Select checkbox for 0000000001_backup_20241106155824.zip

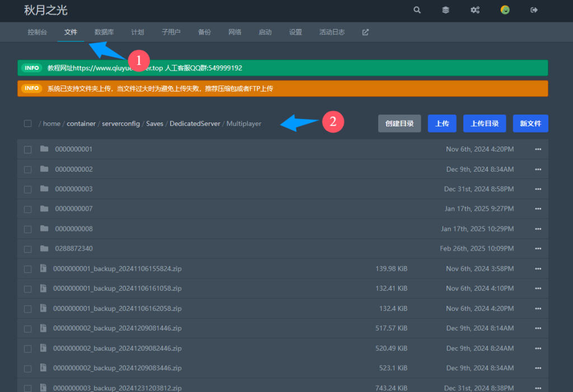[27, 269]
